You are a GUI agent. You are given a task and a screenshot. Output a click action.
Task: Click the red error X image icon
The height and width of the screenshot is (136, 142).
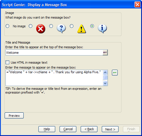click(x=40, y=29)
